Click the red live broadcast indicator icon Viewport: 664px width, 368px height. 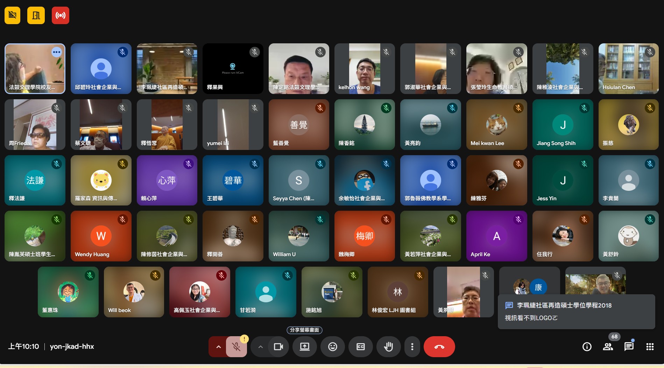60,15
